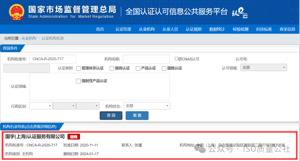Open the second 行政区划 city dropdown
Image resolution: width=300 pixels, height=161 pixels.
click(x=64, y=105)
